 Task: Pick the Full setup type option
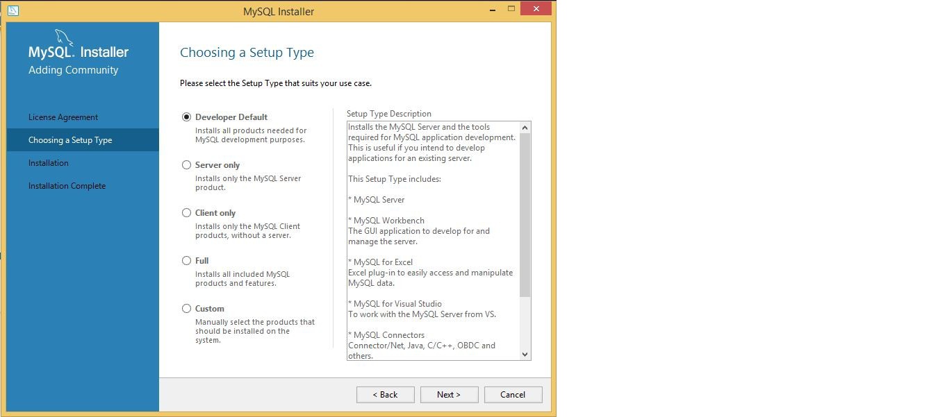tap(186, 261)
